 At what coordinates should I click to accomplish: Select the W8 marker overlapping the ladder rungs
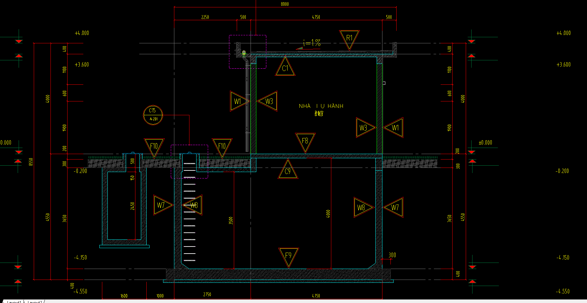[x=192, y=205]
